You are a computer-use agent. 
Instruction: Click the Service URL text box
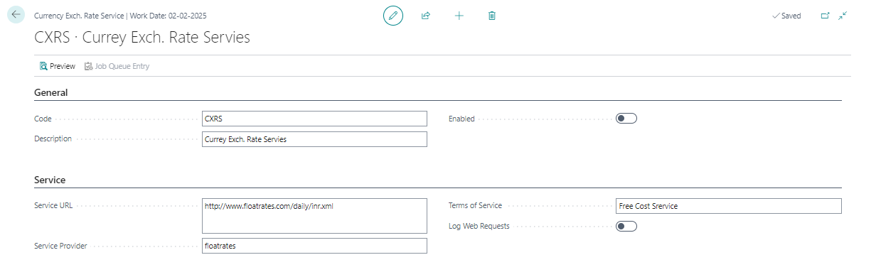tap(314, 216)
